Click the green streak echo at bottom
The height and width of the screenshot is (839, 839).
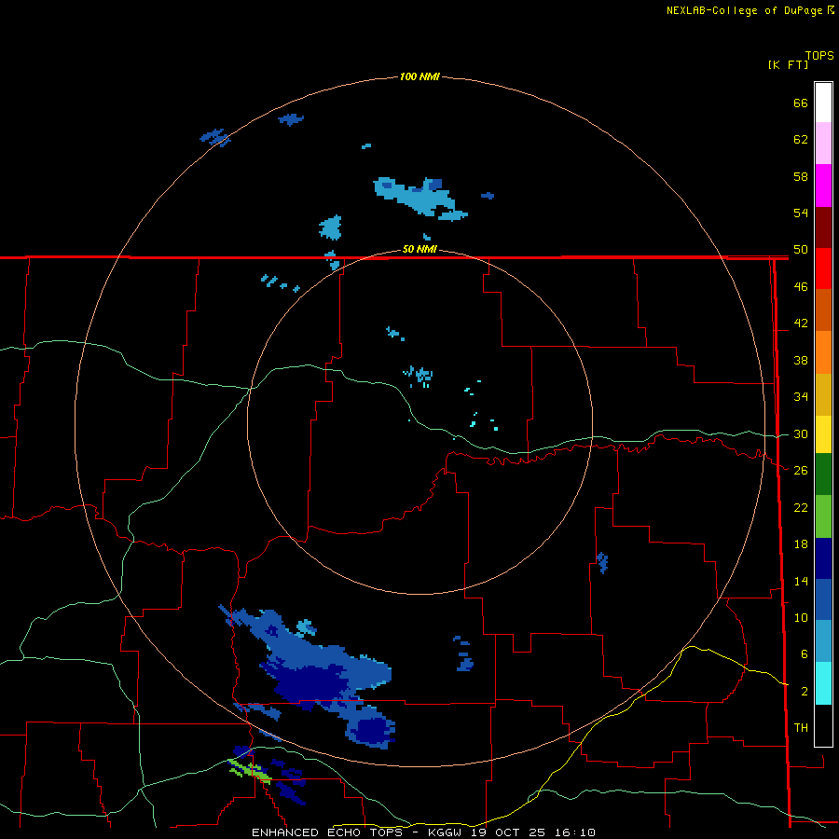click(x=250, y=771)
